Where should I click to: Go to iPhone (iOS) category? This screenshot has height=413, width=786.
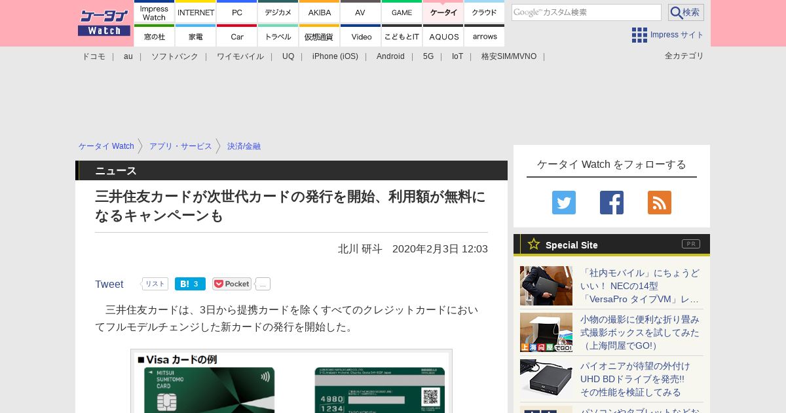[335, 56]
